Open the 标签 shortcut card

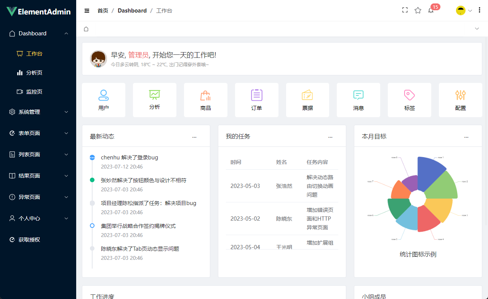coord(410,100)
